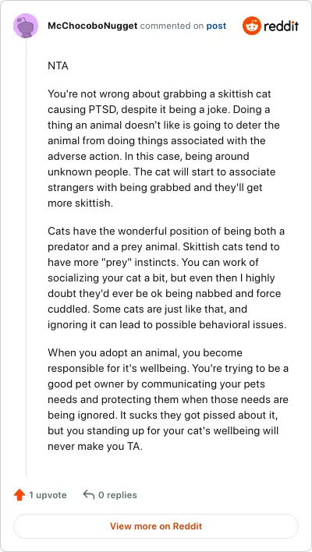Click the line starting "When you adopt an animal"
The width and height of the screenshot is (312, 552).
pos(145,352)
